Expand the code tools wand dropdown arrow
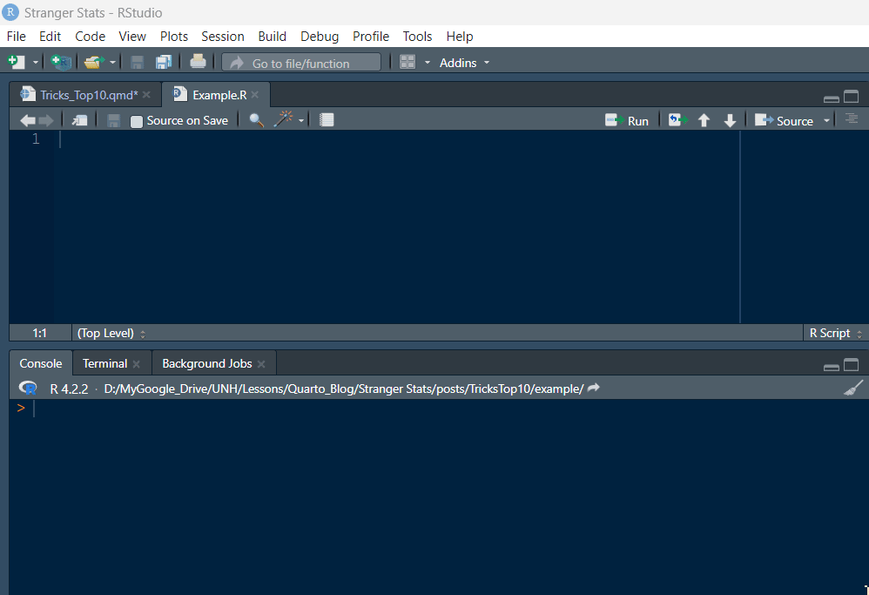 tap(301, 121)
